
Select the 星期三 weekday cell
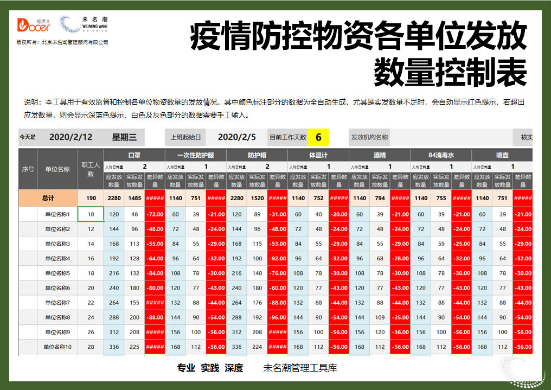click(125, 136)
